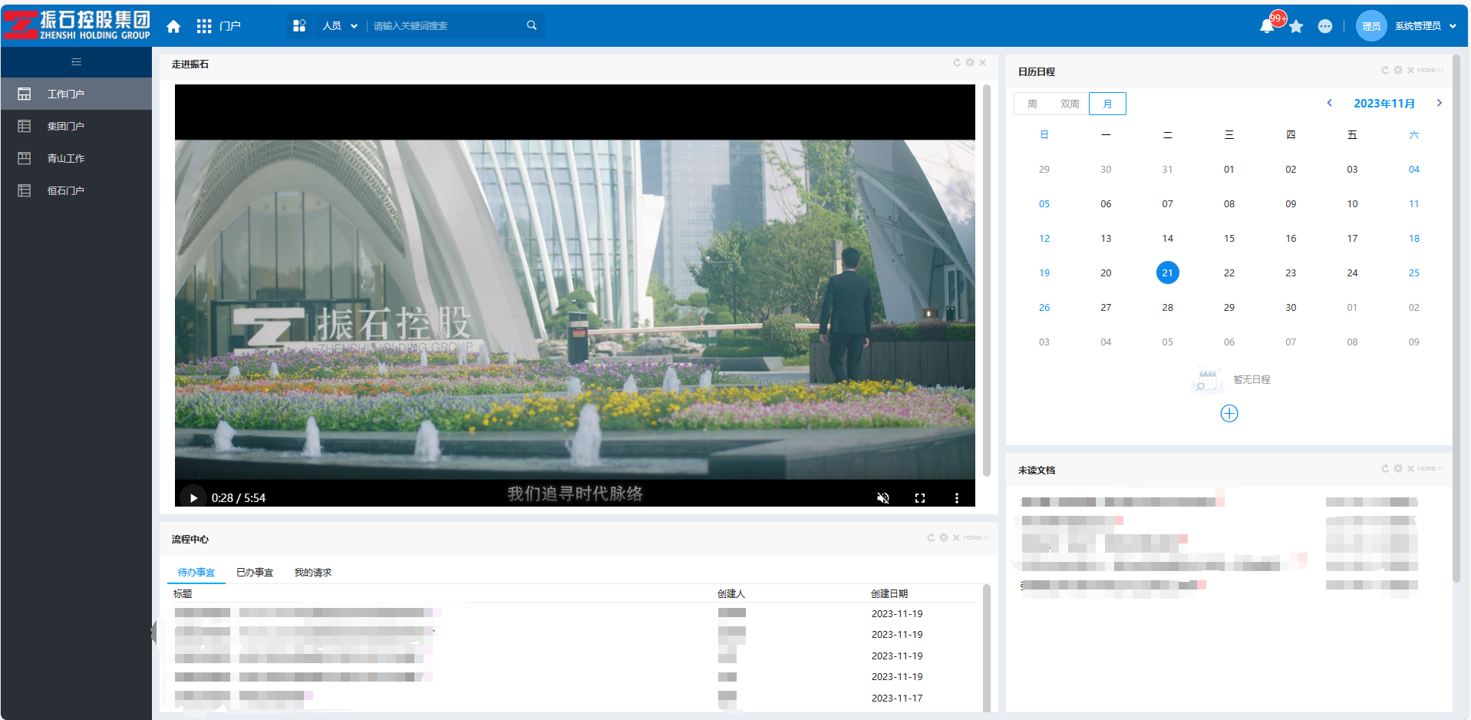Unmute the video sound
Image resolution: width=1471 pixels, height=720 pixels.
(883, 498)
